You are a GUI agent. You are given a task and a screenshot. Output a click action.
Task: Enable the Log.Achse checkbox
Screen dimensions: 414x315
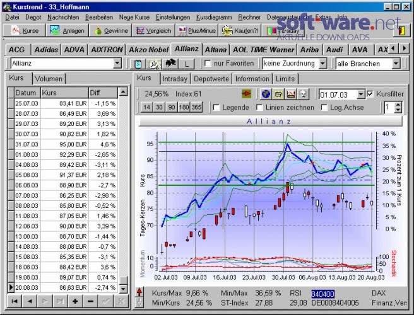(324, 108)
